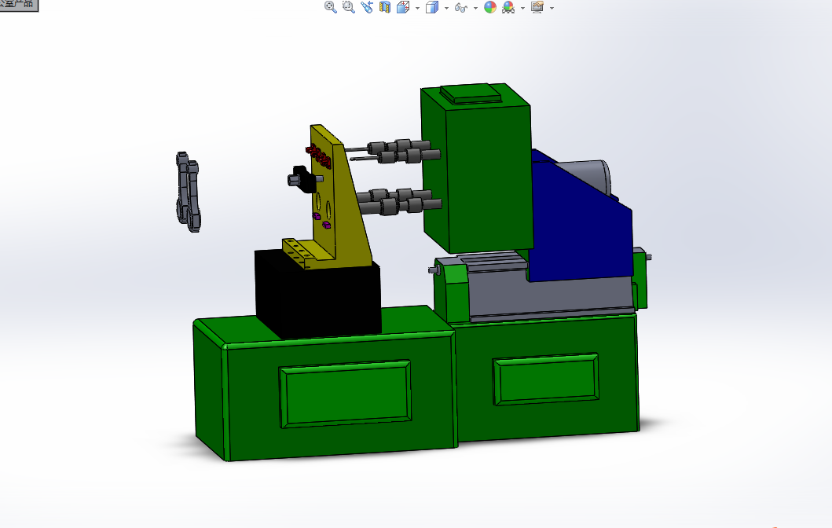Click the Hide/Show Items glasses icon
Viewport: 832px width, 528px height.
460,7
